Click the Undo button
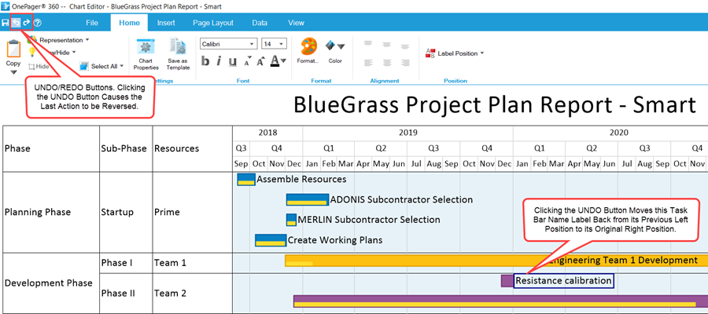The height and width of the screenshot is (314, 708). tap(16, 23)
